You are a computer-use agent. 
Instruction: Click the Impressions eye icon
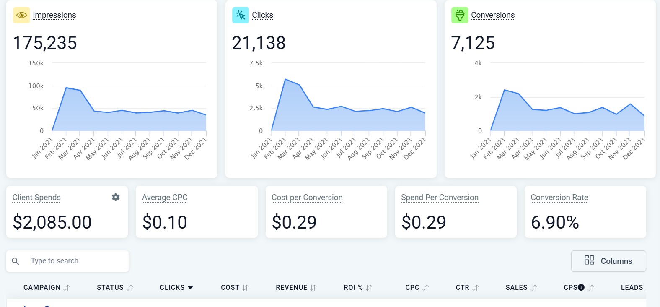pos(21,15)
